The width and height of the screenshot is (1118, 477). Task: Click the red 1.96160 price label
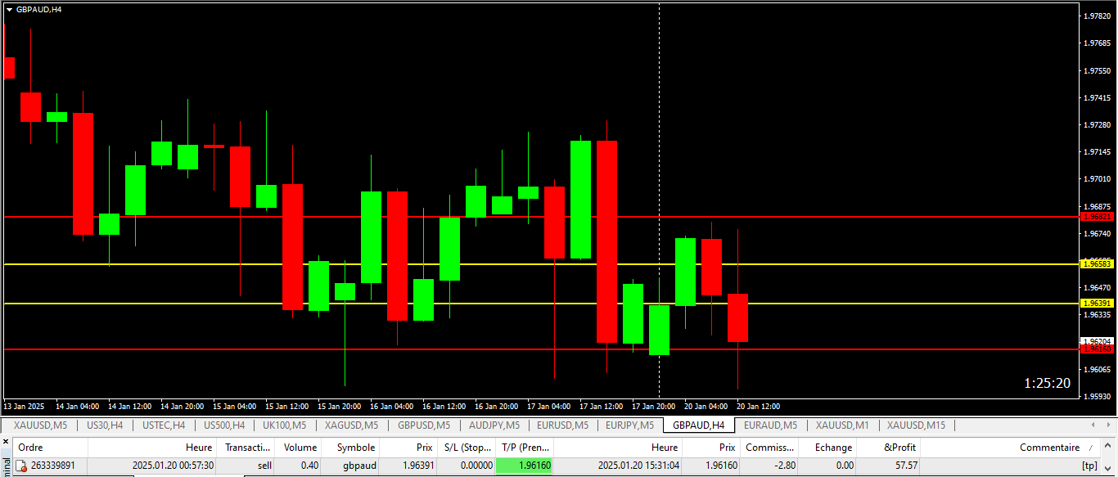pos(1097,349)
